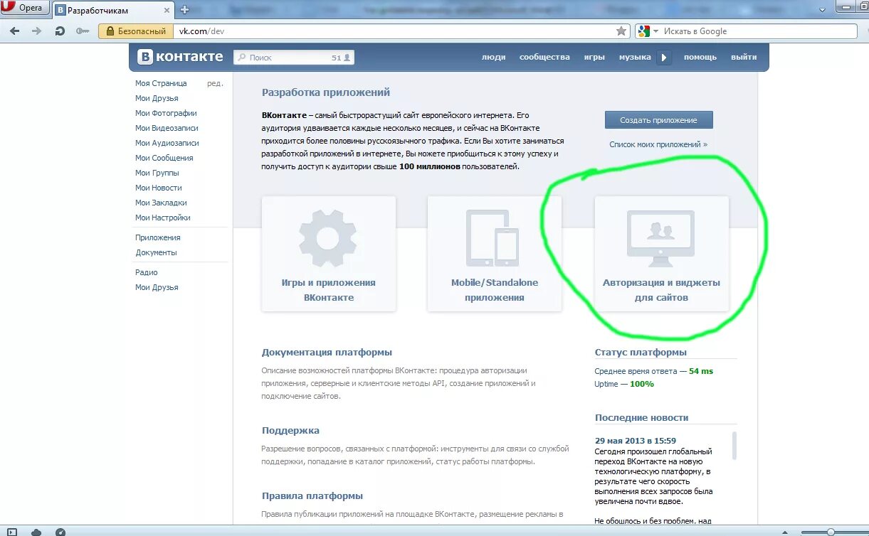Open Последние новости heading

641,417
